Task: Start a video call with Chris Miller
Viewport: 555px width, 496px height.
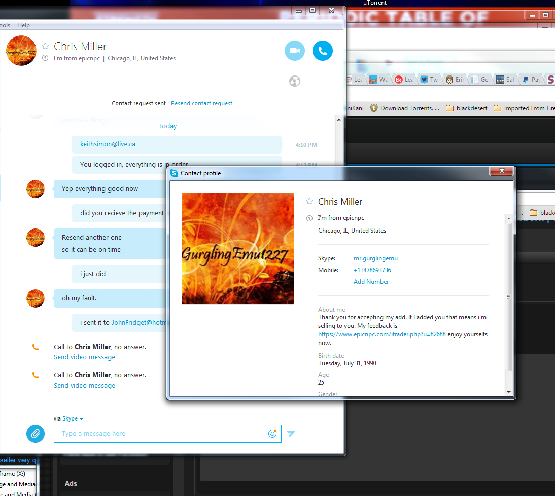Action: (x=294, y=51)
